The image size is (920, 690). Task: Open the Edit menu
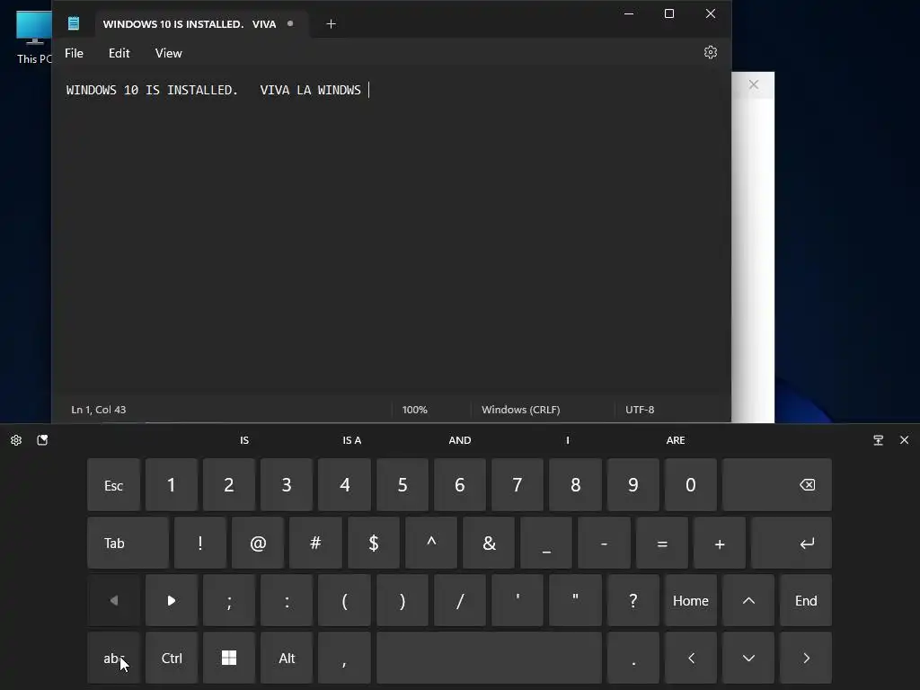click(x=119, y=53)
